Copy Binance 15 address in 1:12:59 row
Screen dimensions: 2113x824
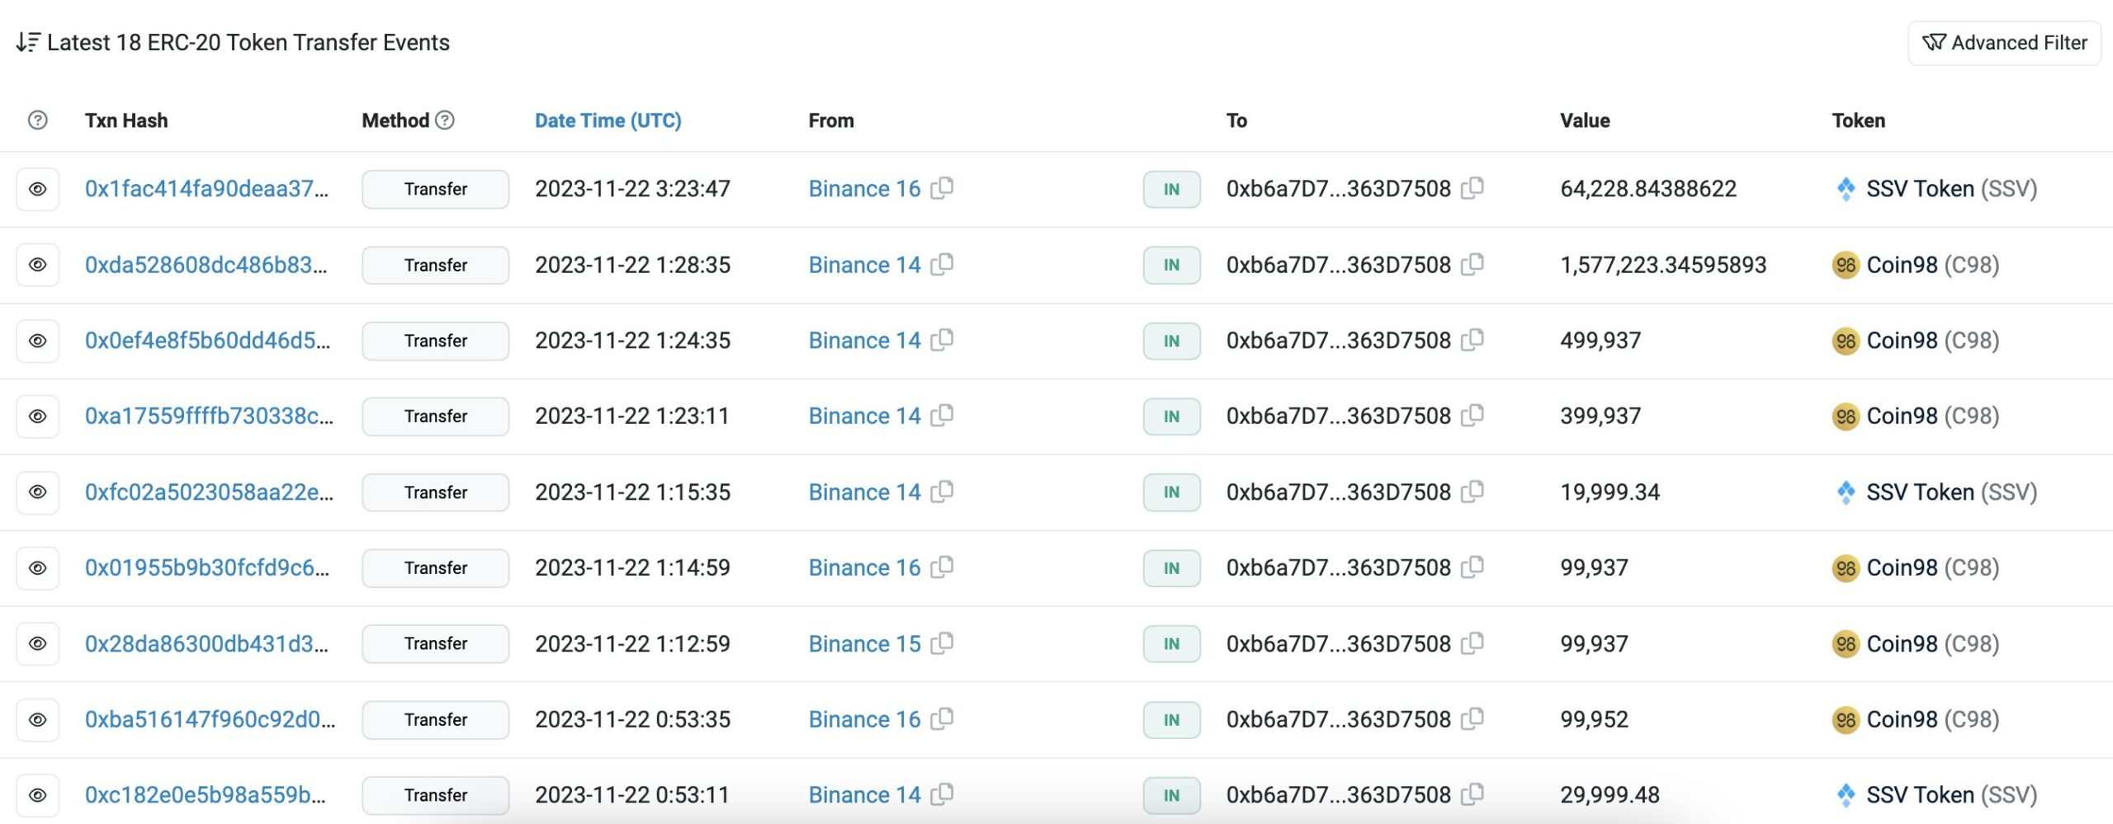942,643
